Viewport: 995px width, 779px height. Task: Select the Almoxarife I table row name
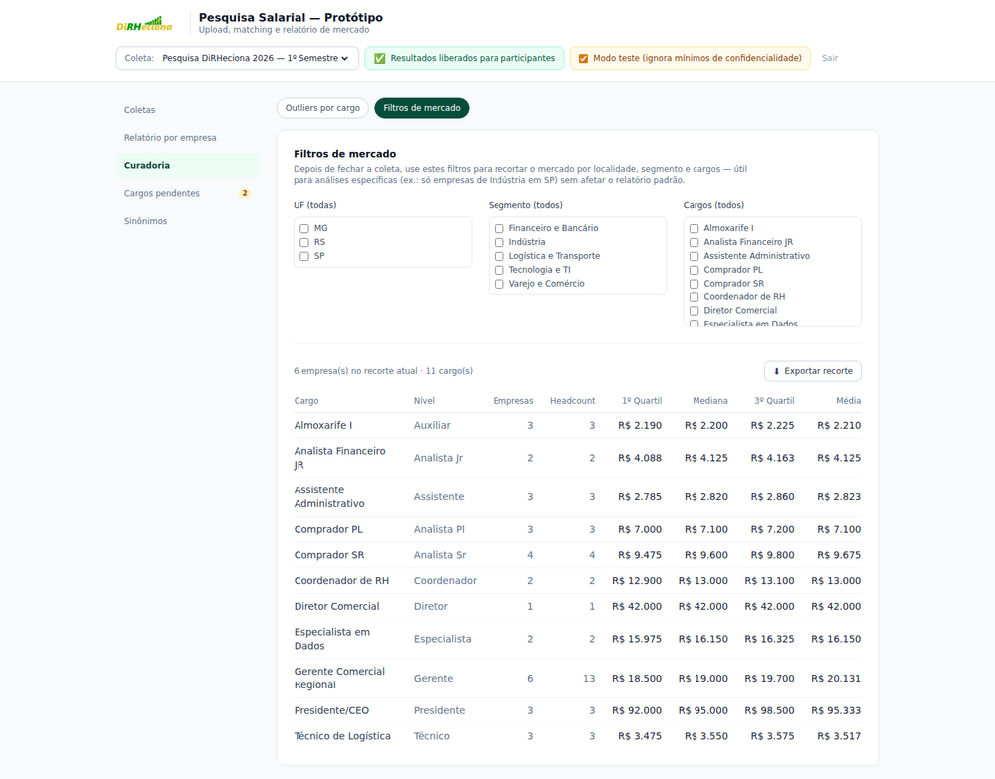point(323,426)
